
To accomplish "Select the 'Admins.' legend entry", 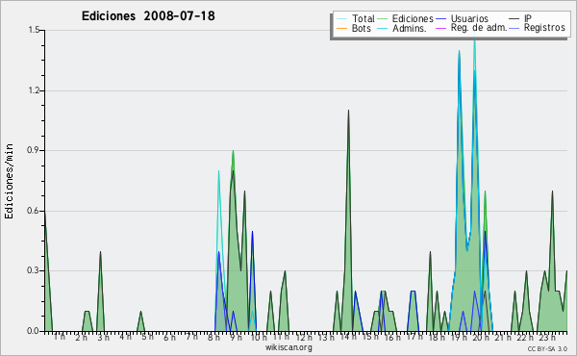I will coord(410,28).
